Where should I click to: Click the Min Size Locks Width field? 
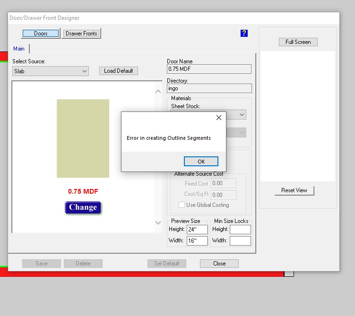(240, 241)
